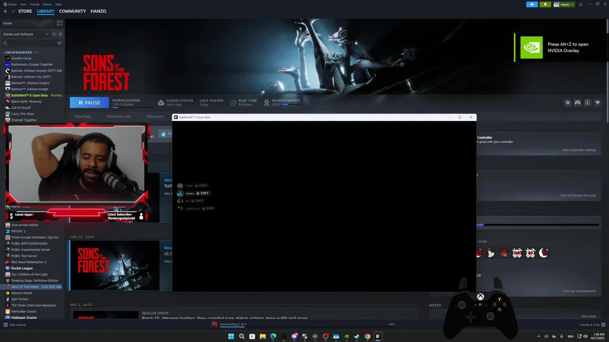The width and height of the screenshot is (609, 342).
Task: Open the HANZO. profile tab
Action: pos(99,11)
